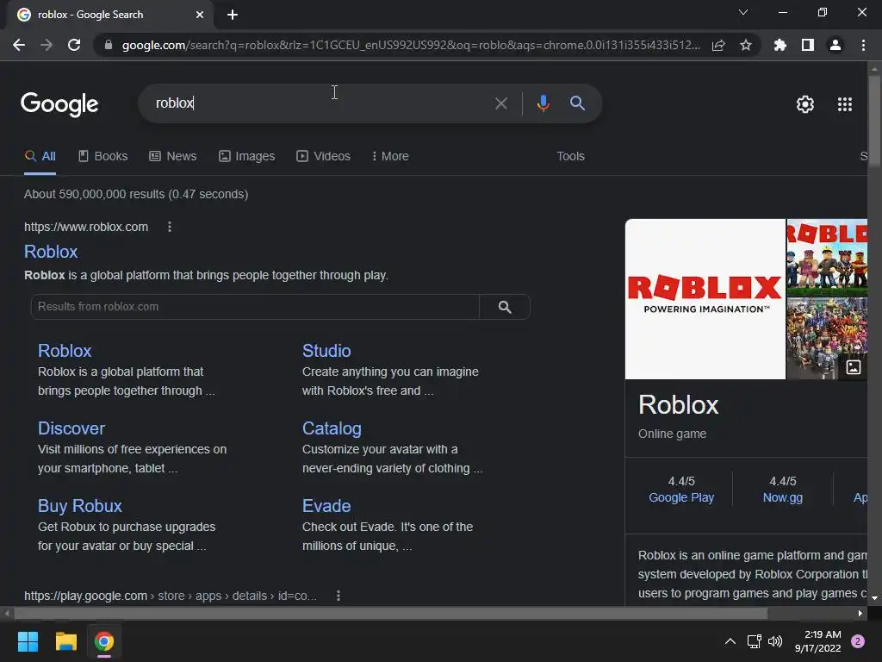Viewport: 882px width, 662px height.
Task: Click the forward navigation arrow
Action: click(x=47, y=45)
